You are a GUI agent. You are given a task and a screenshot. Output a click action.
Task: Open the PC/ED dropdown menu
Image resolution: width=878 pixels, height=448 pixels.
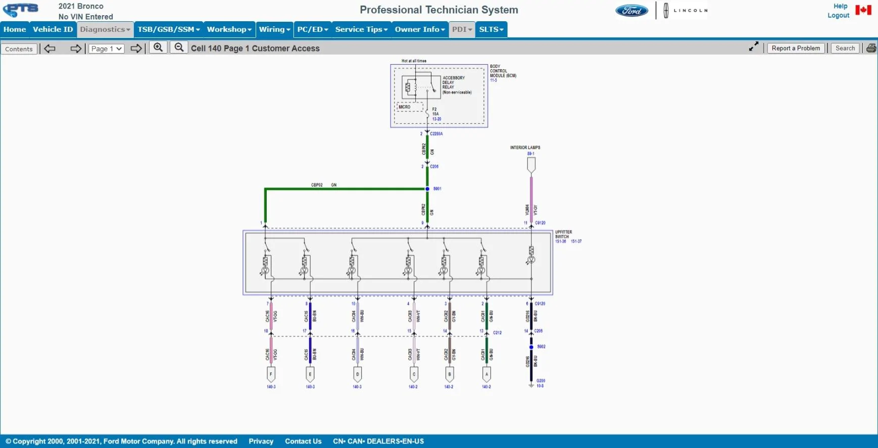coord(313,29)
